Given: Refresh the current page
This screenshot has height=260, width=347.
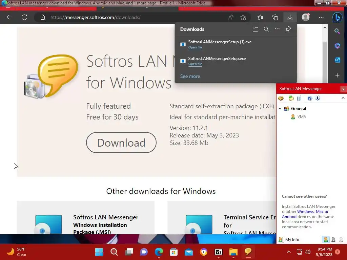Looking at the screenshot, I should (24, 17).
